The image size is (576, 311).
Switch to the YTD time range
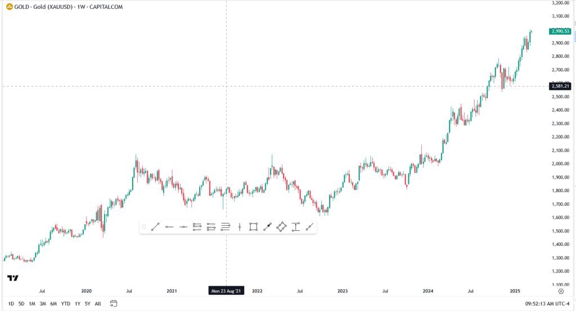(x=66, y=304)
